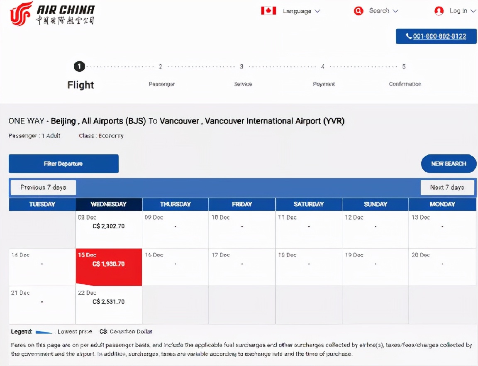Click the FRIDAY column header
Image resolution: width=478 pixels, height=366 pixels.
point(242,204)
